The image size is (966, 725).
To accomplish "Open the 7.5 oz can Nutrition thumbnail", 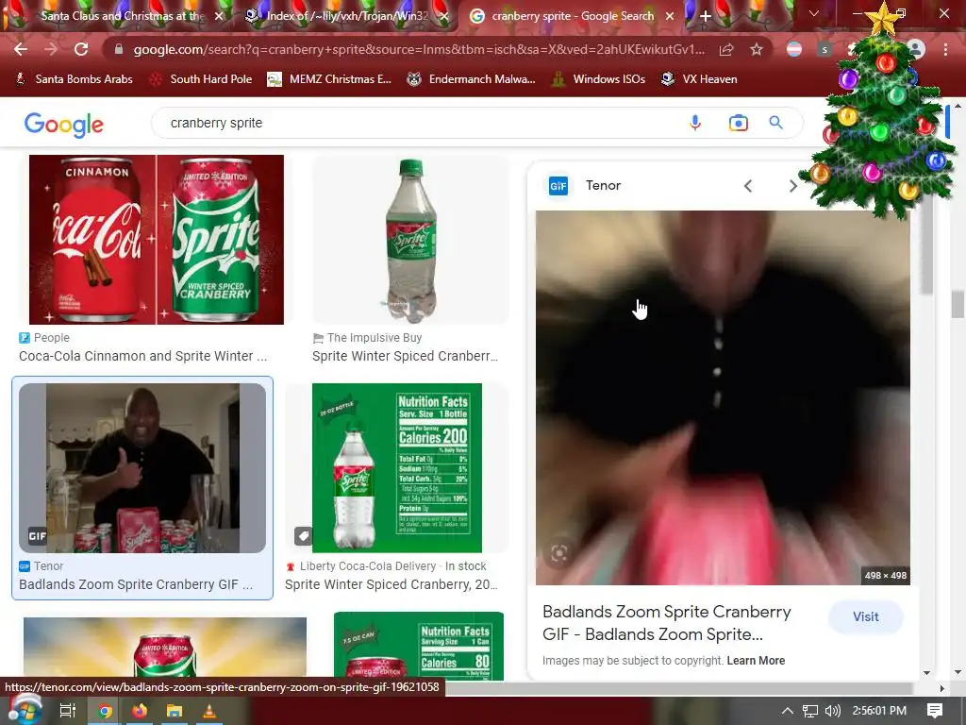I will pyautogui.click(x=418, y=646).
